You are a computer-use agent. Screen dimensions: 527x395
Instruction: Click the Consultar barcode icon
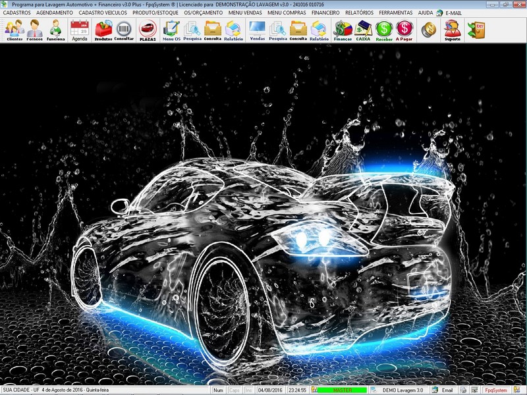[124, 30]
